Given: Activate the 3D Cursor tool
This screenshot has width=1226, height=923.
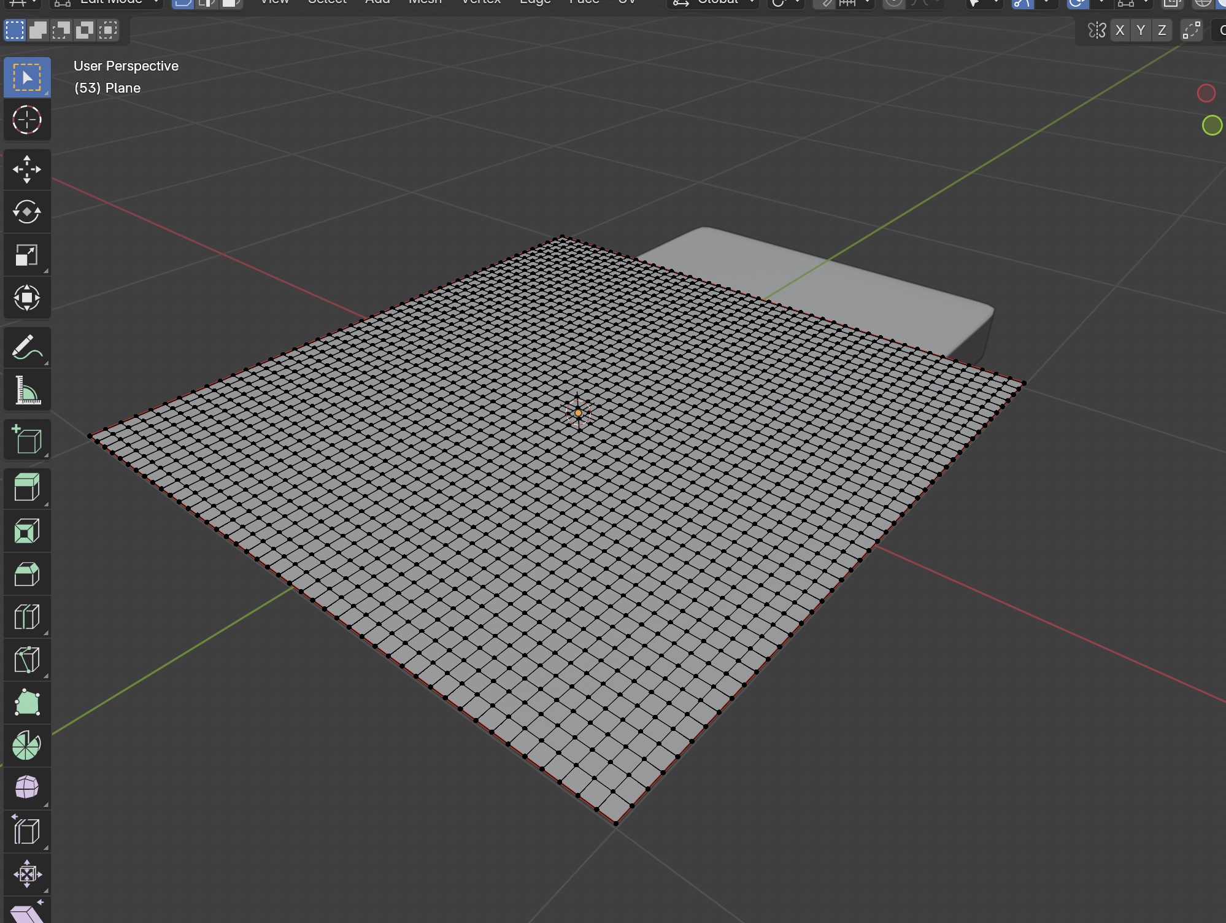Looking at the screenshot, I should (x=27, y=120).
